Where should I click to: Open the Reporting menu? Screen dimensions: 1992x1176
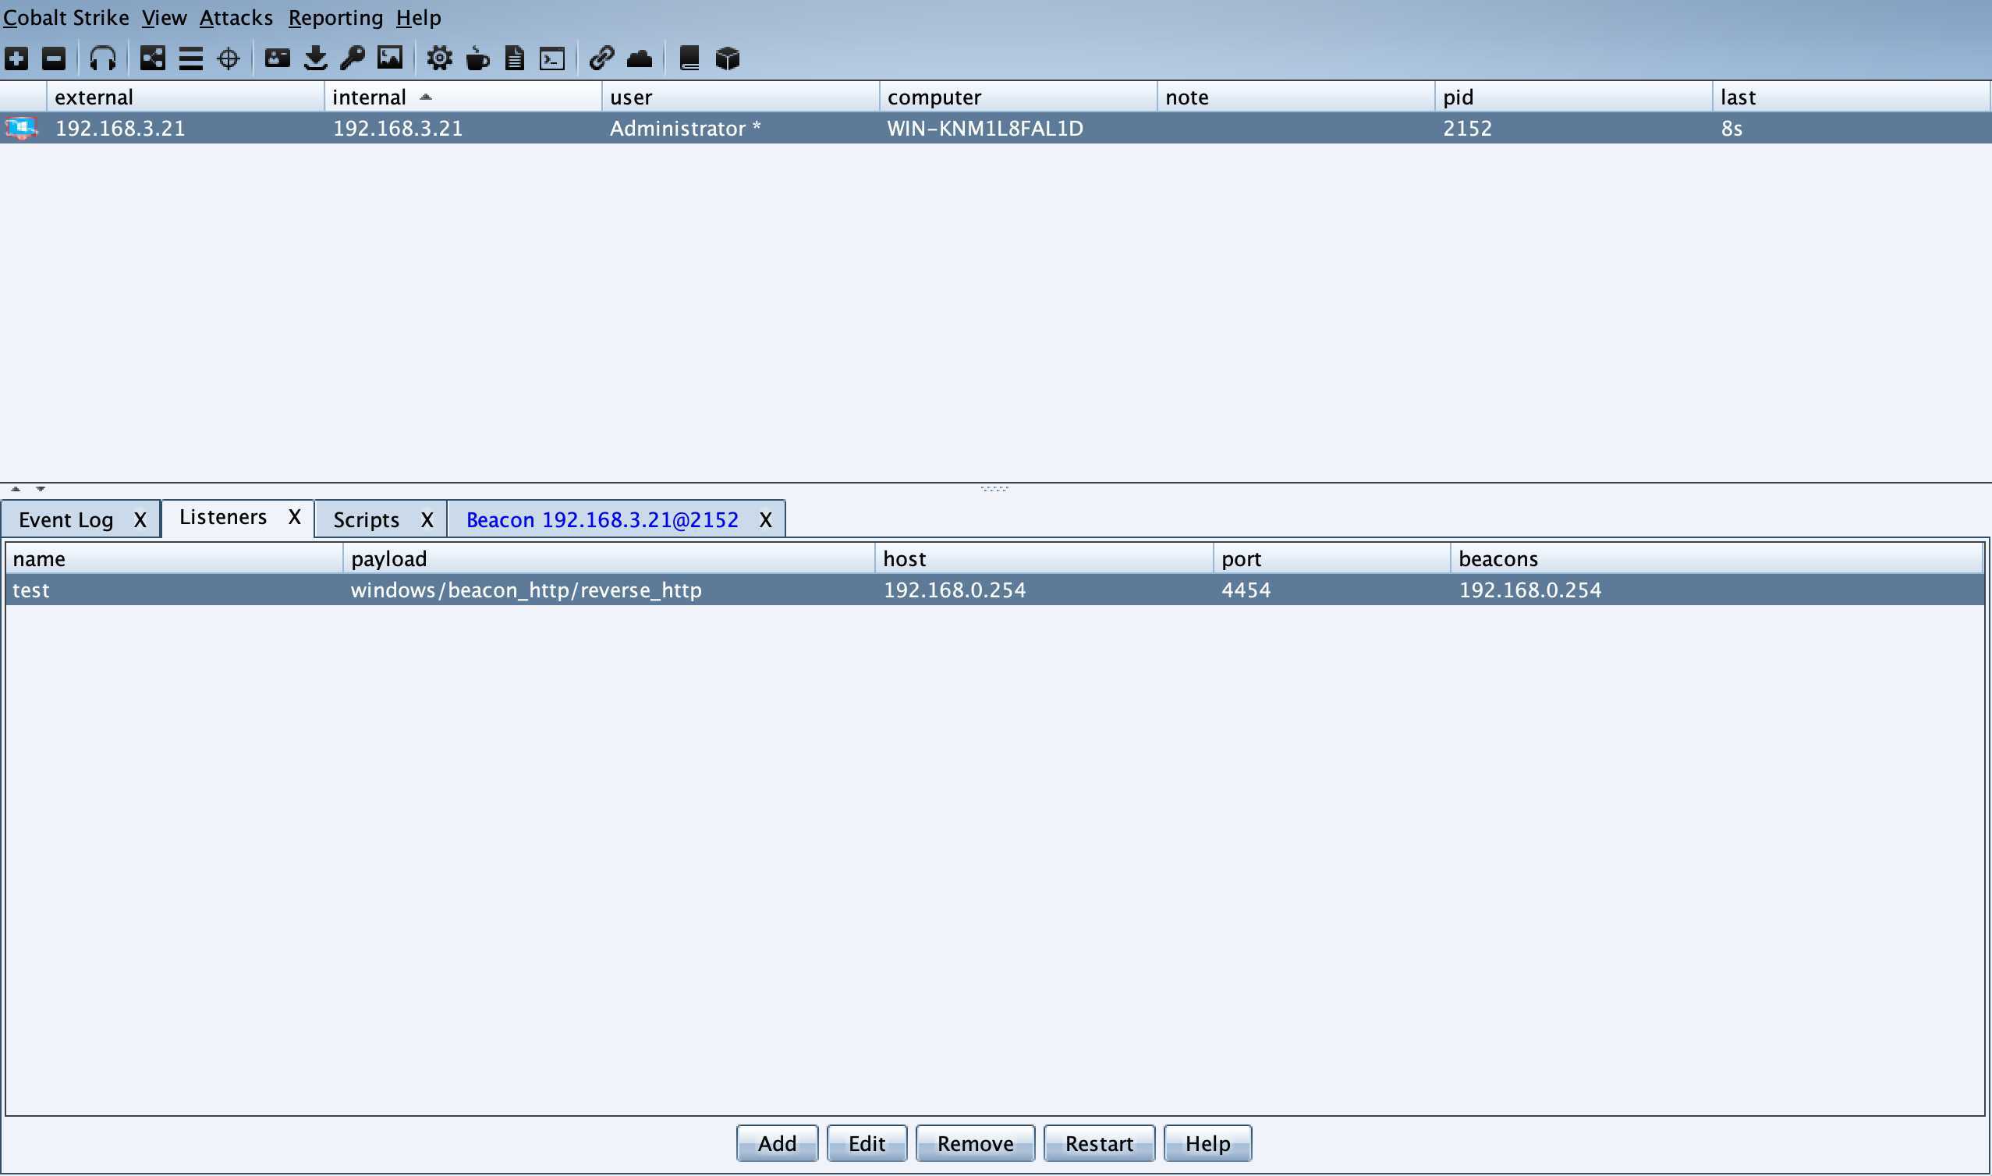click(335, 17)
